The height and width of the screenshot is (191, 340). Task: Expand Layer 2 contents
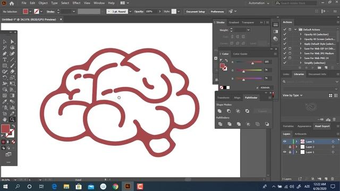[x=296, y=147]
